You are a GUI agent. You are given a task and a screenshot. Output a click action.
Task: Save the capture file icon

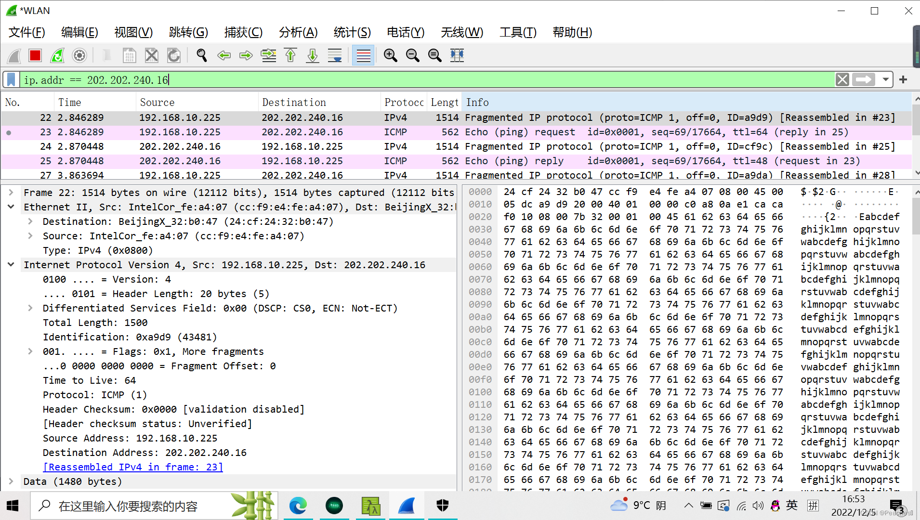coord(129,56)
